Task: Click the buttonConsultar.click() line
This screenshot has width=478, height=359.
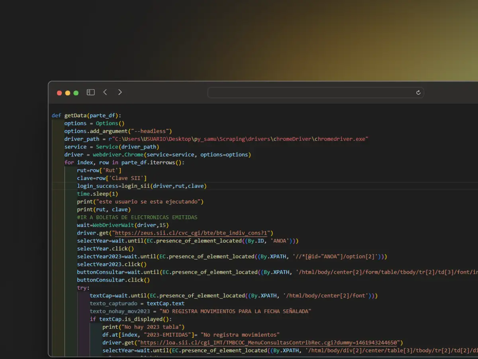Action: click(x=114, y=280)
